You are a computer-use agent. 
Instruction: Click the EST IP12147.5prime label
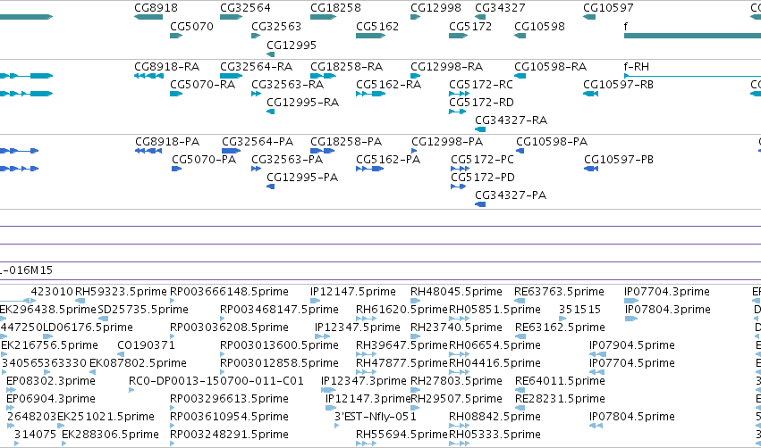point(353,292)
